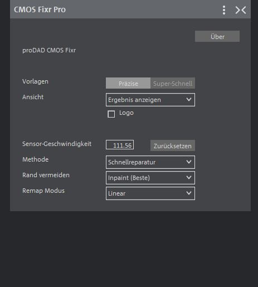Focus the Sensor-Geschwindigkeit value field
This screenshot has height=287, width=258.
120,145
